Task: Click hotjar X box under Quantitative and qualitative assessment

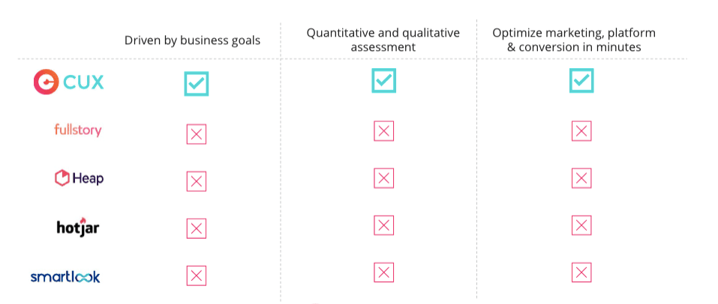Action: 383,225
